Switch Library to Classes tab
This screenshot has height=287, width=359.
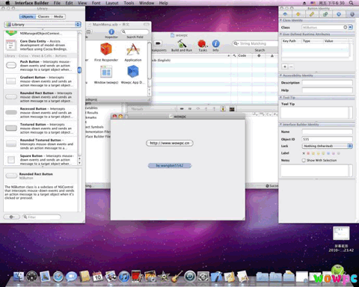pyautogui.click(x=43, y=16)
